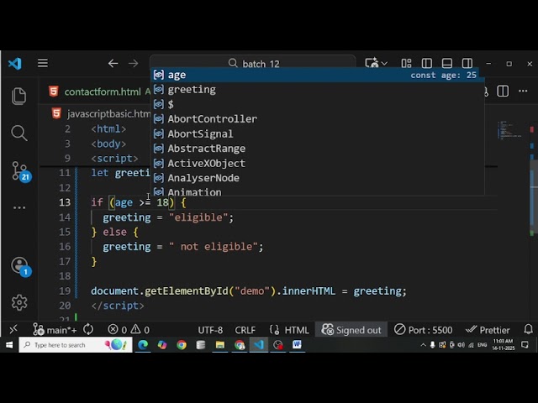Click Signed out Copilot status
The image size is (538, 403).
[x=351, y=330]
